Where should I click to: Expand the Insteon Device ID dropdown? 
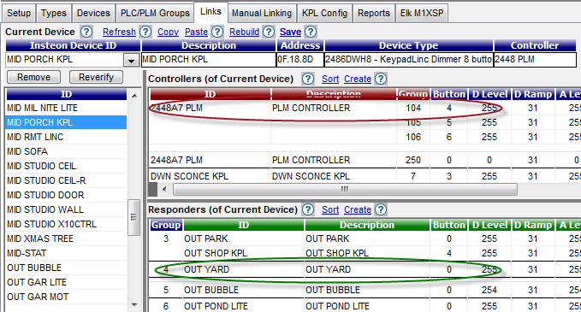click(131, 60)
